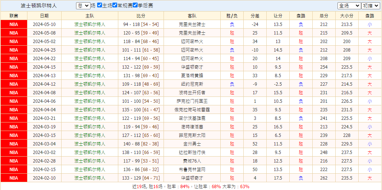Open 俄克拉荷马城雷霆 away team
This screenshot has width=382, height=190.
coord(192,110)
